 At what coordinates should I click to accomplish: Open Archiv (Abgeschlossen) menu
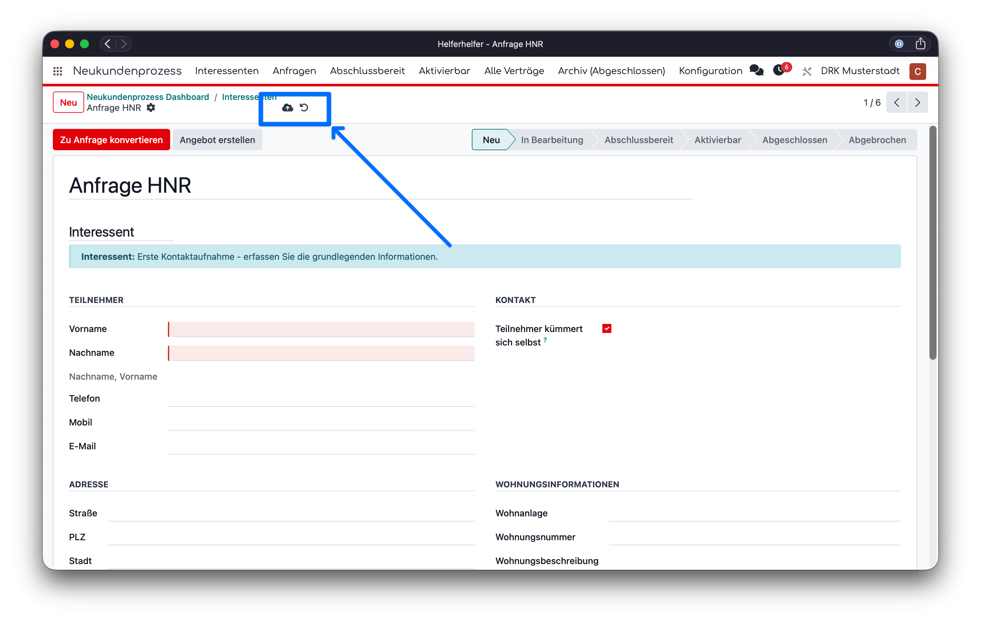(611, 71)
